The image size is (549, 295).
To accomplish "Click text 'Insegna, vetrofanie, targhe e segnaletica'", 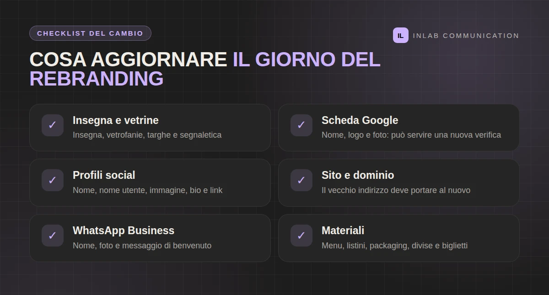I will point(147,135).
